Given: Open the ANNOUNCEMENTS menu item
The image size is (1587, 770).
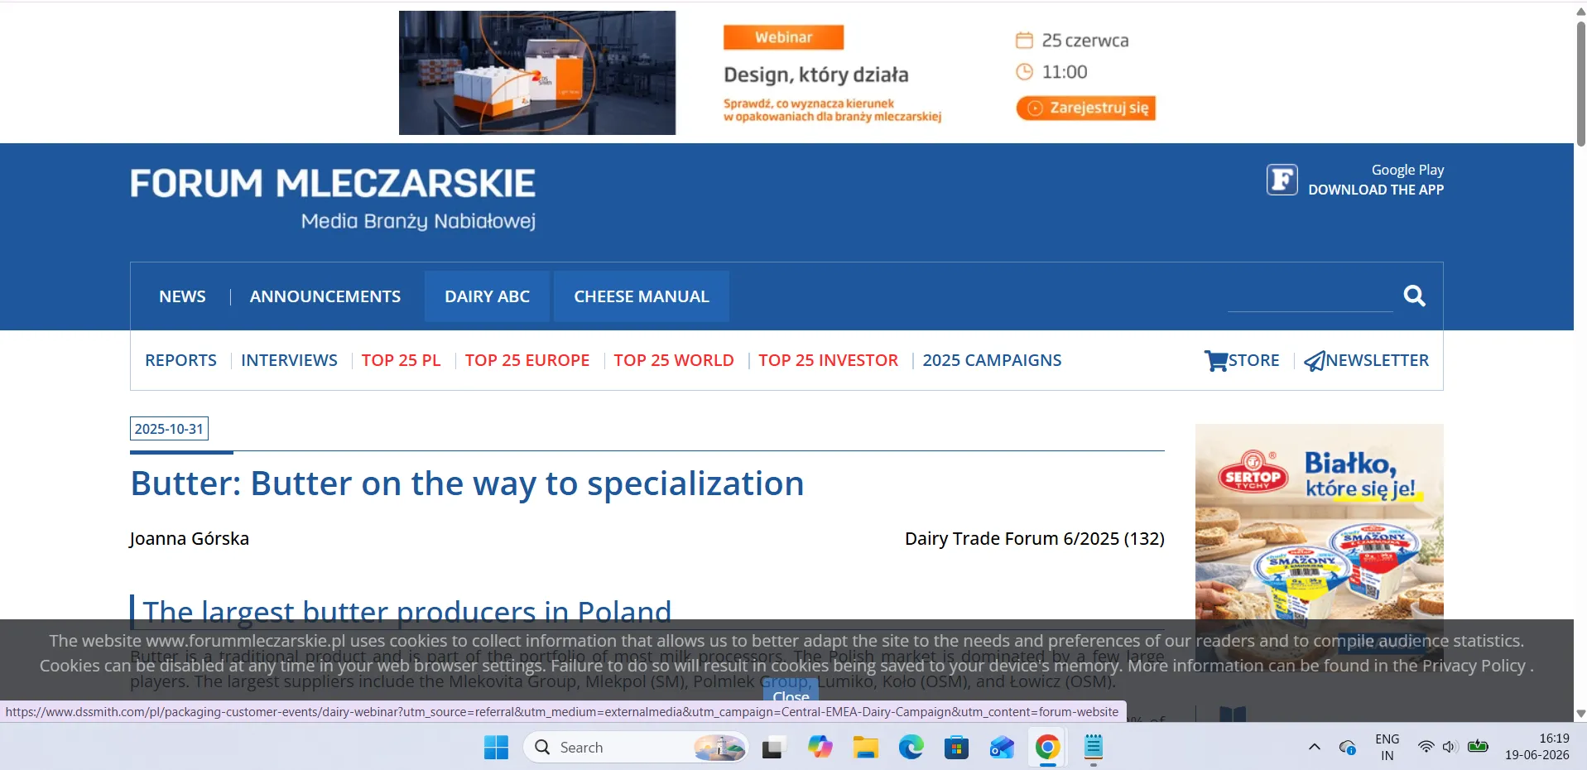Looking at the screenshot, I should (325, 296).
